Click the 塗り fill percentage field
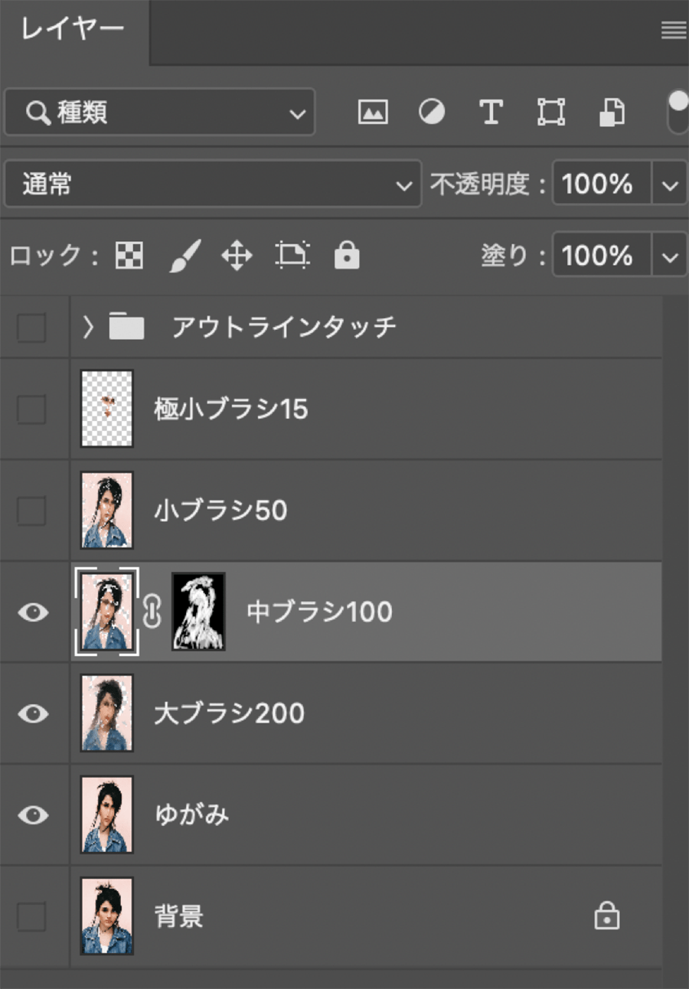 (601, 255)
